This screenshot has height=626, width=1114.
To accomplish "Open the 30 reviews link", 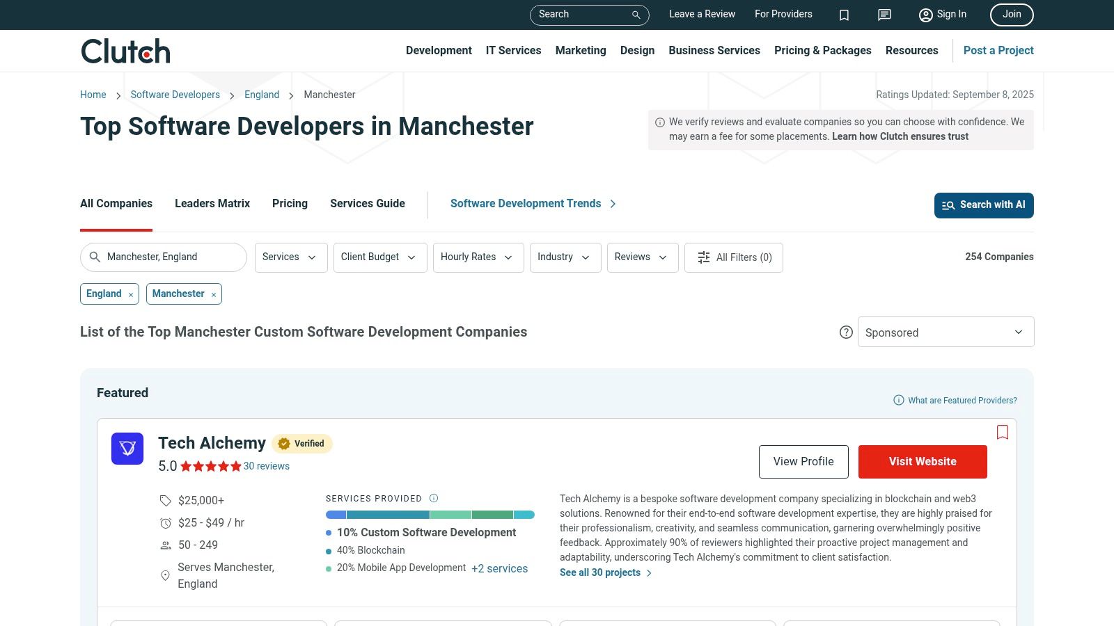I will [x=267, y=467].
